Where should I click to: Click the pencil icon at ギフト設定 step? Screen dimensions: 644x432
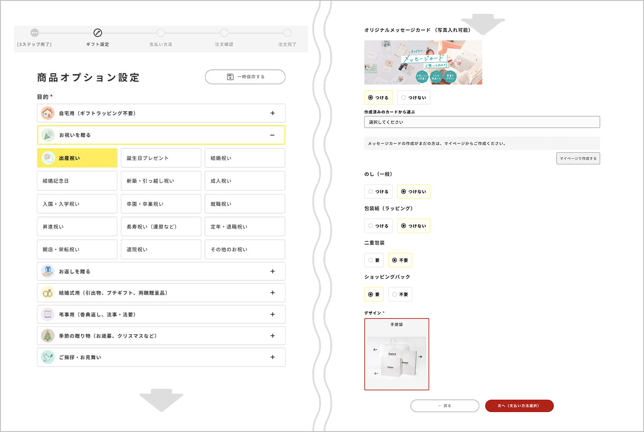pyautogui.click(x=98, y=33)
